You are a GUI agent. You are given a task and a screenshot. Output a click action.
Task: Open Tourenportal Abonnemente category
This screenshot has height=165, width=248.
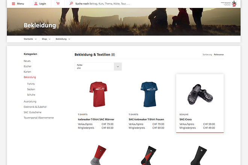39,118
